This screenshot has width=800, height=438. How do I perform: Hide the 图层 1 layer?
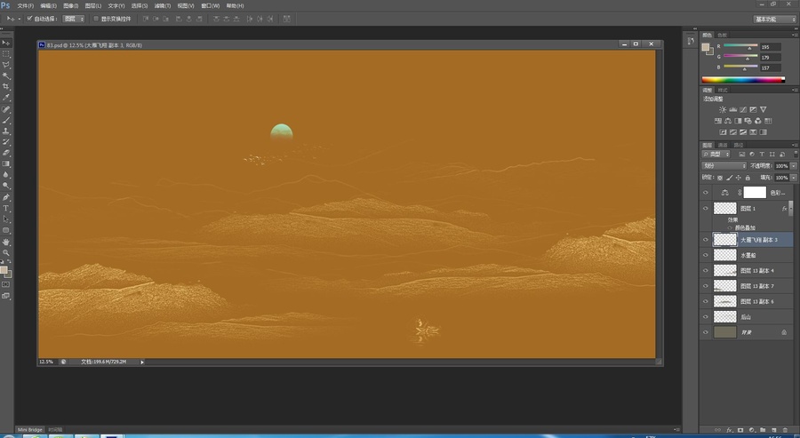pos(706,208)
